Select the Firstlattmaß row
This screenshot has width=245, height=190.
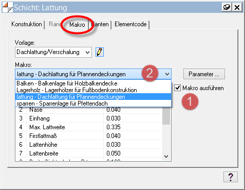click(89, 136)
